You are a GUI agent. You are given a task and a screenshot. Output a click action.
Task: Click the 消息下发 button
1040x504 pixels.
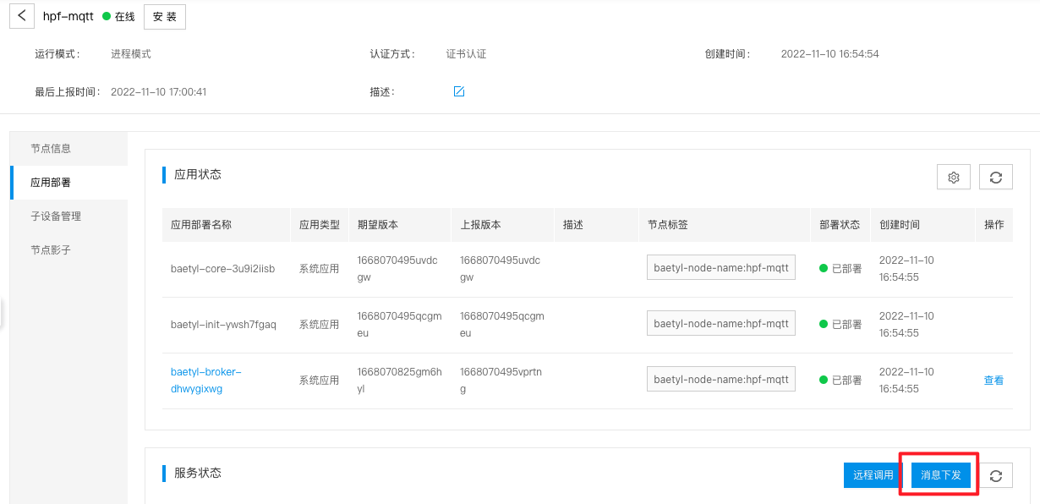tap(941, 475)
